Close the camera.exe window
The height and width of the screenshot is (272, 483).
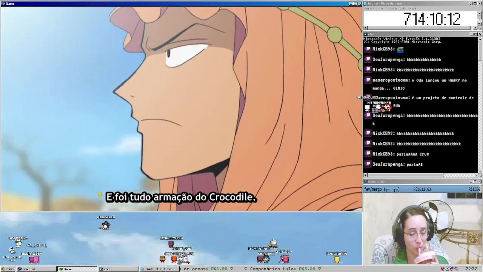(480, 182)
